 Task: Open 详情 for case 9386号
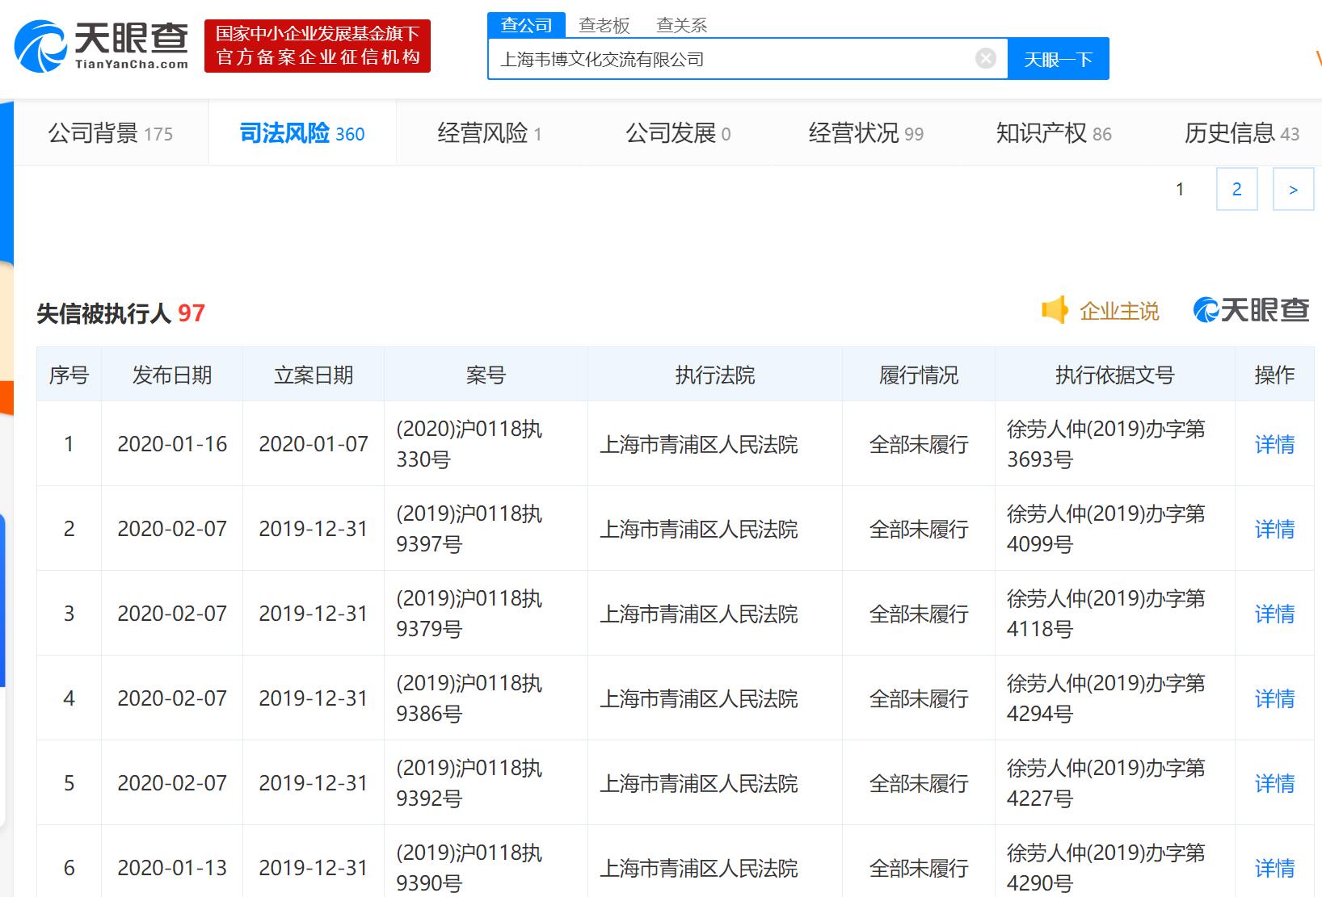pos(1274,698)
